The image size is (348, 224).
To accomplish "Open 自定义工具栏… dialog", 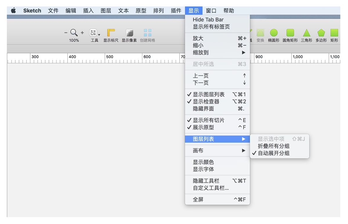I will click(217, 188).
